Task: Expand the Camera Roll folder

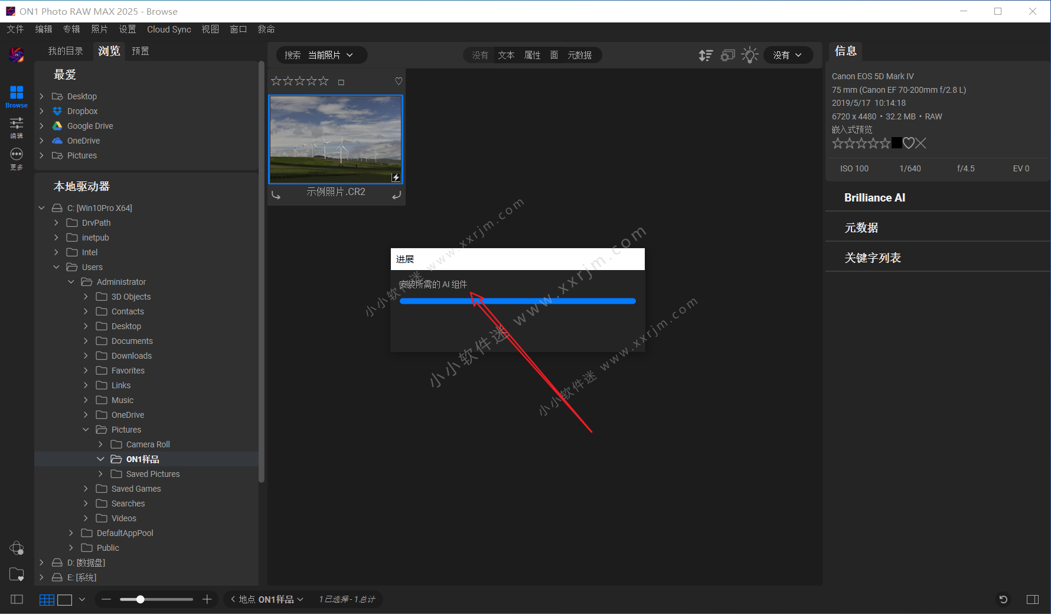Action: [x=100, y=444]
